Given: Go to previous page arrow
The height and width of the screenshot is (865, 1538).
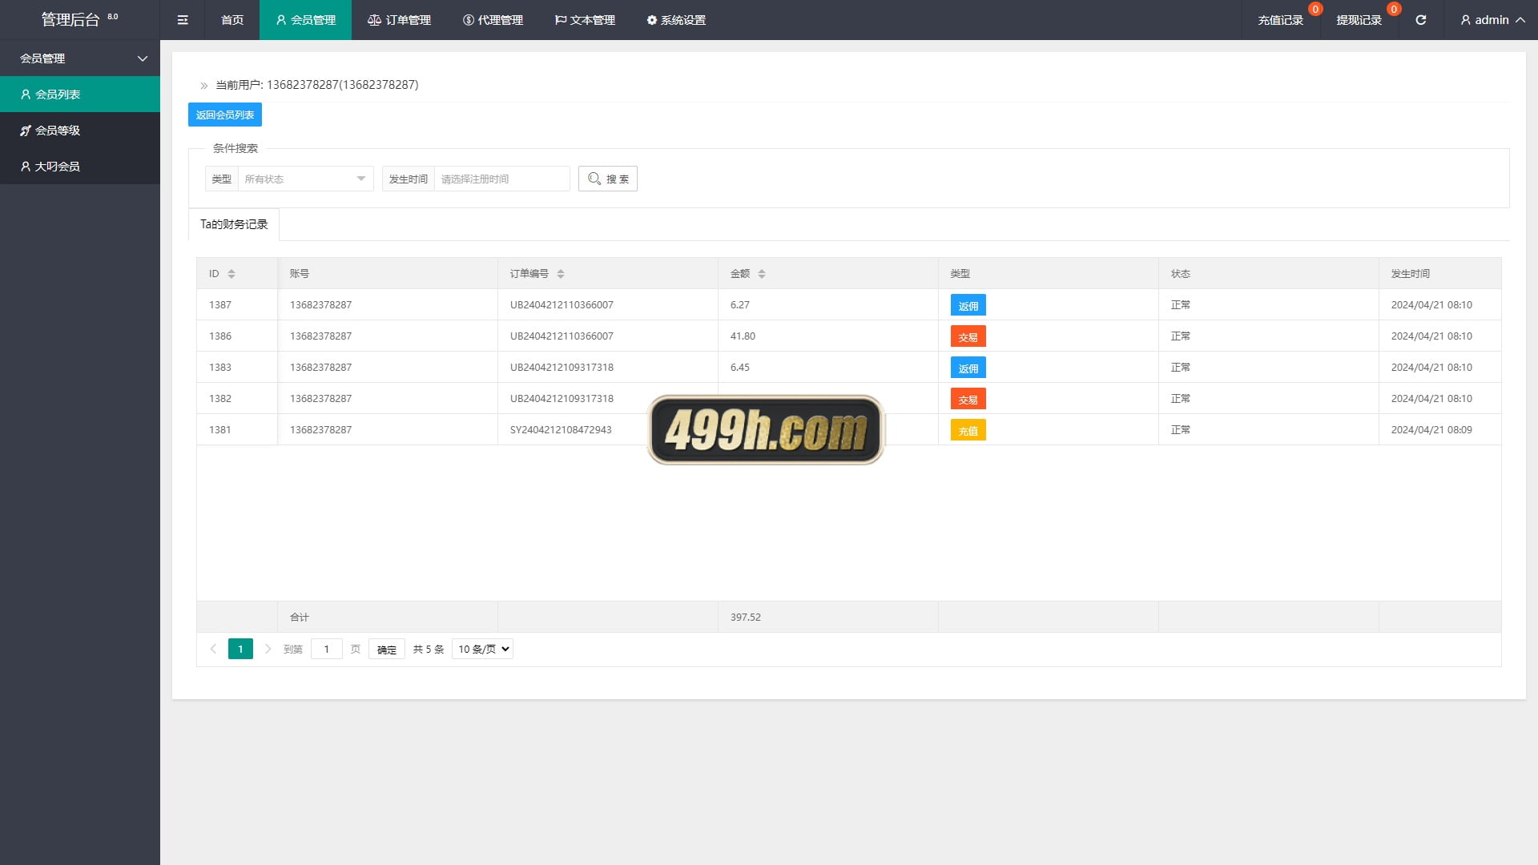Looking at the screenshot, I should pos(213,649).
